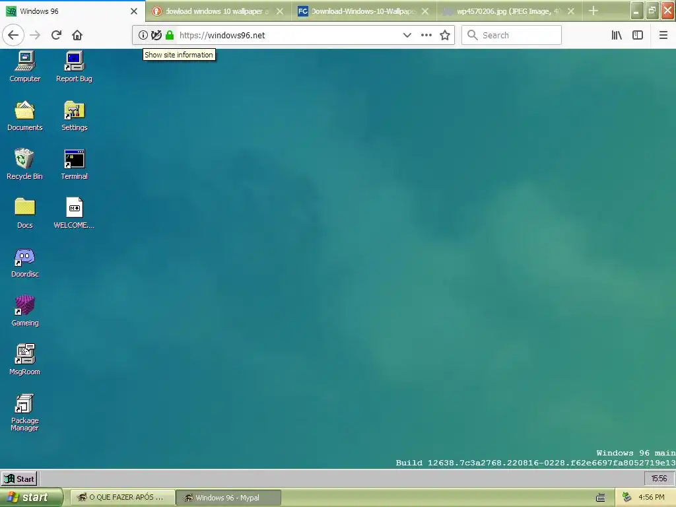
Task: Go to the browser home page
Action: (77, 35)
